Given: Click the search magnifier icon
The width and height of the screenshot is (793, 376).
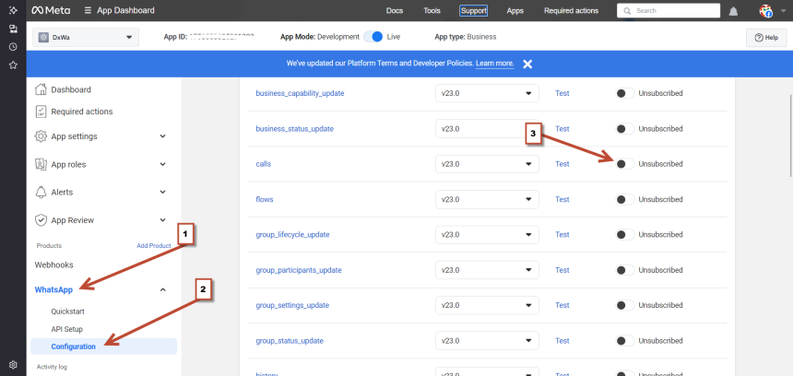Looking at the screenshot, I should click(627, 11).
